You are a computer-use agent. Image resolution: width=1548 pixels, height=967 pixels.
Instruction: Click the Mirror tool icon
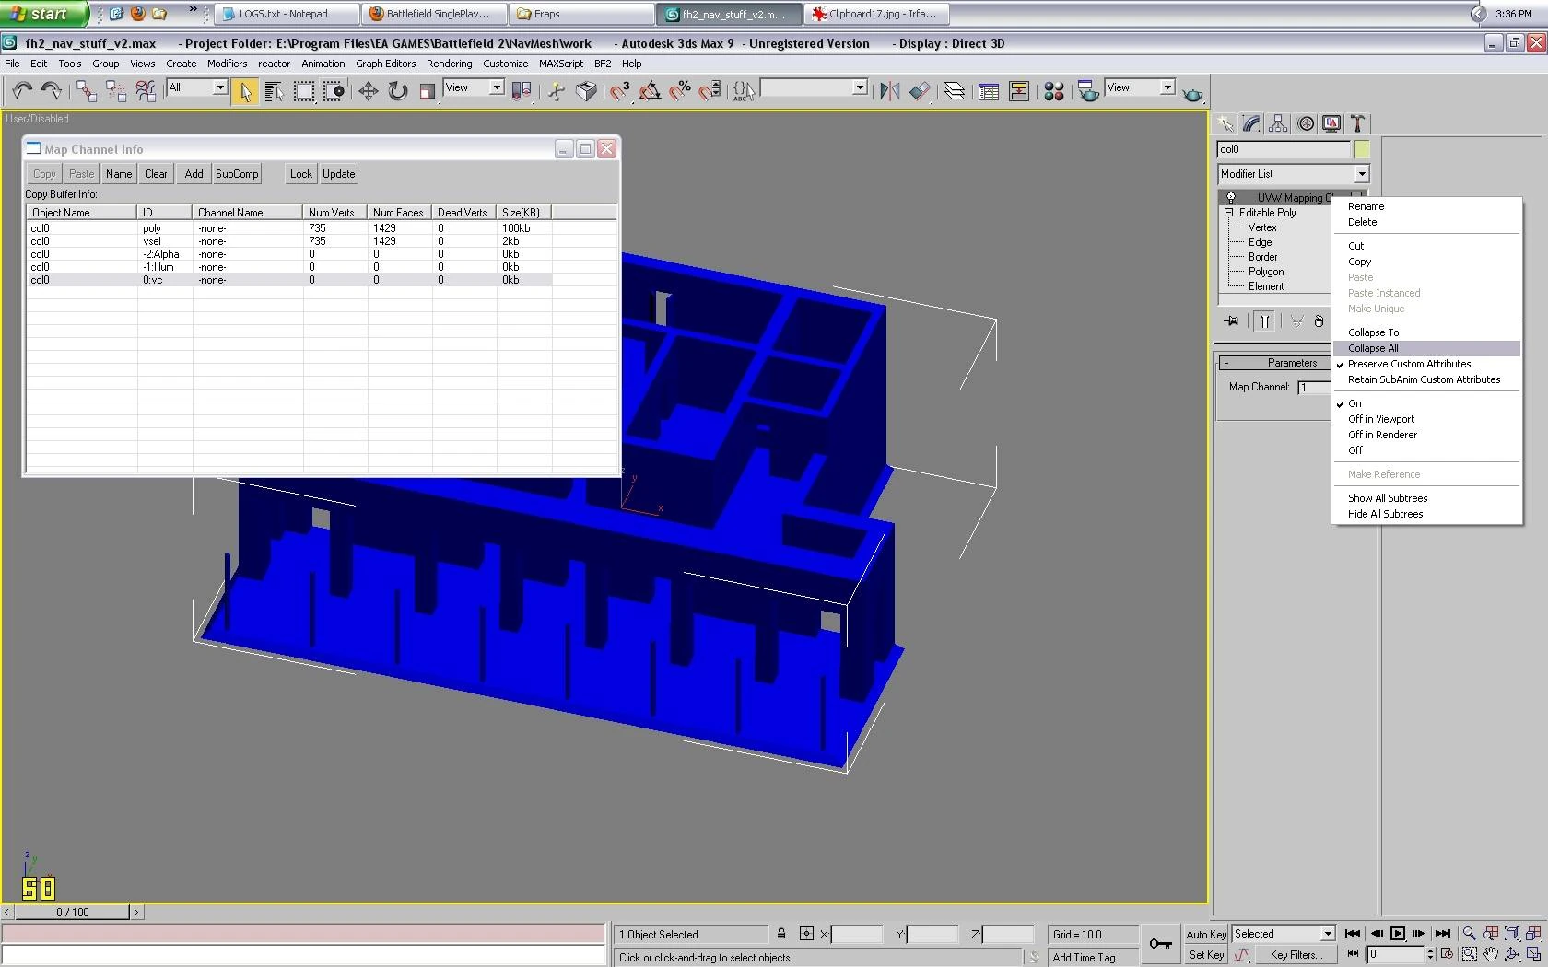click(x=889, y=90)
